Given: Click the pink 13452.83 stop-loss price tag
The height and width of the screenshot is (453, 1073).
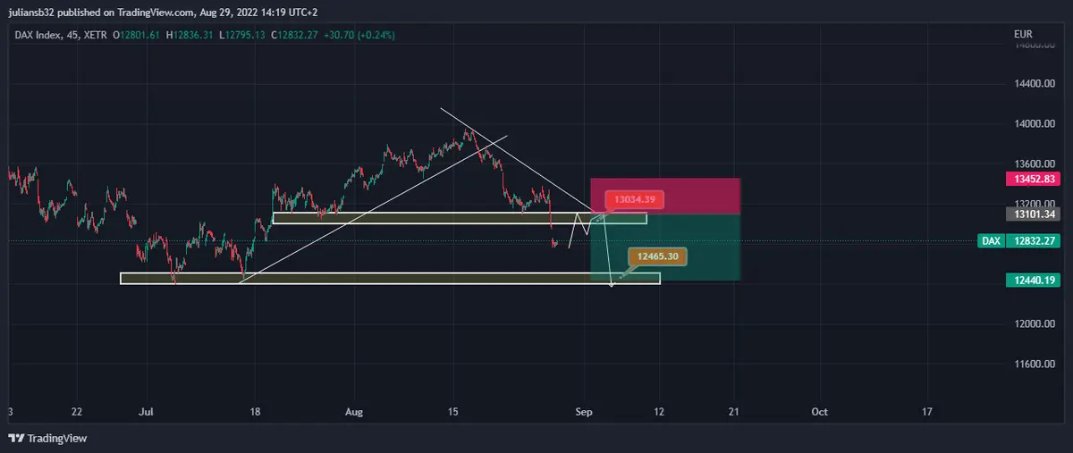Looking at the screenshot, I should click(x=1035, y=179).
